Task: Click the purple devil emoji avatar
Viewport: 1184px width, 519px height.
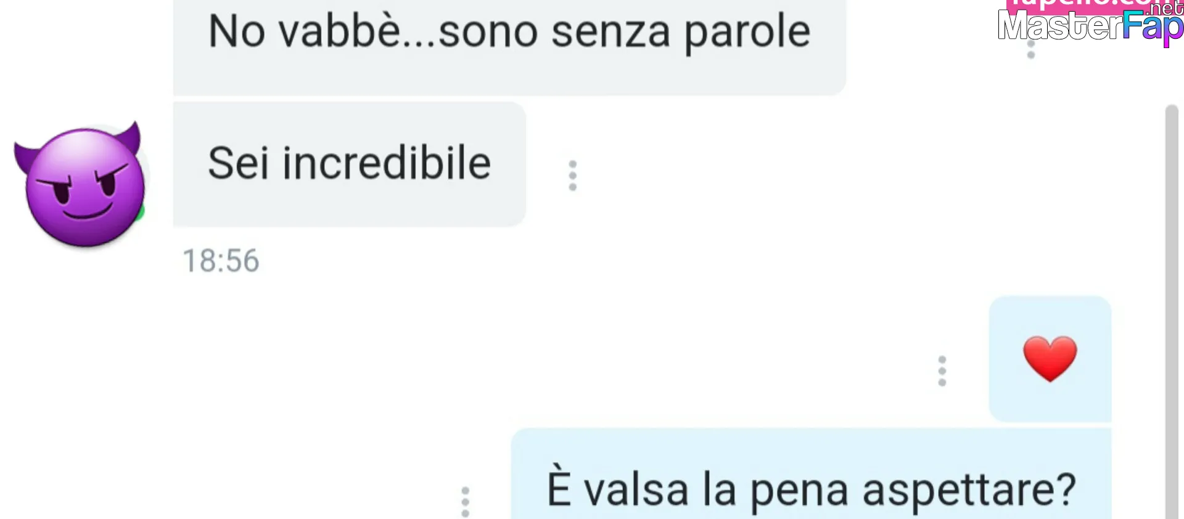Action: click(81, 184)
